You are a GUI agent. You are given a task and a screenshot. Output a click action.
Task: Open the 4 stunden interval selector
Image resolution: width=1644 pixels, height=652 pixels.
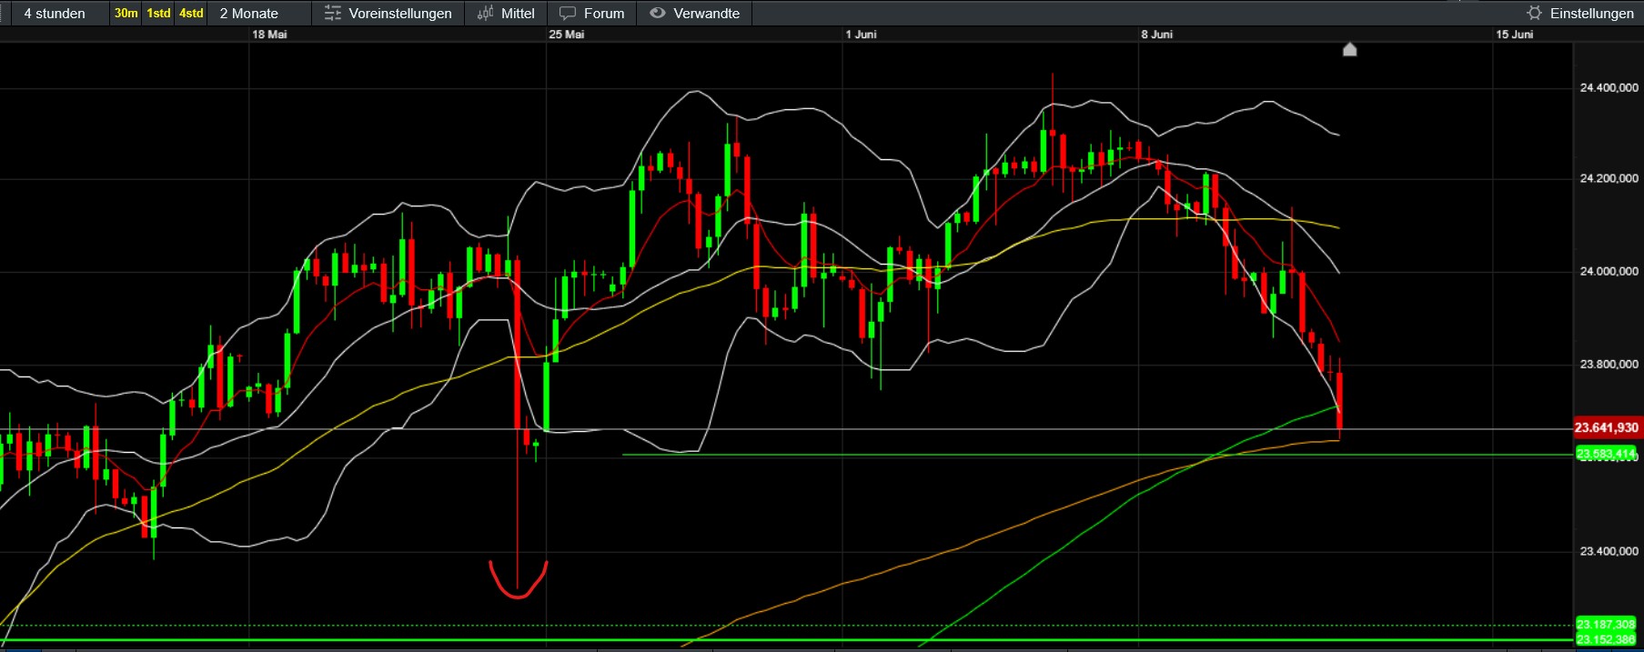55,14
